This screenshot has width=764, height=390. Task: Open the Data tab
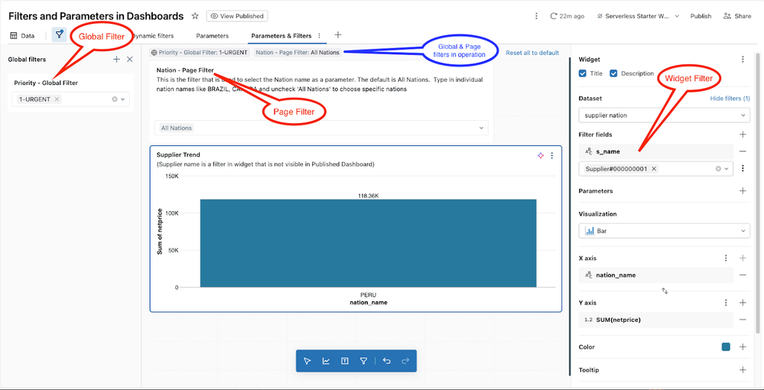click(x=22, y=35)
